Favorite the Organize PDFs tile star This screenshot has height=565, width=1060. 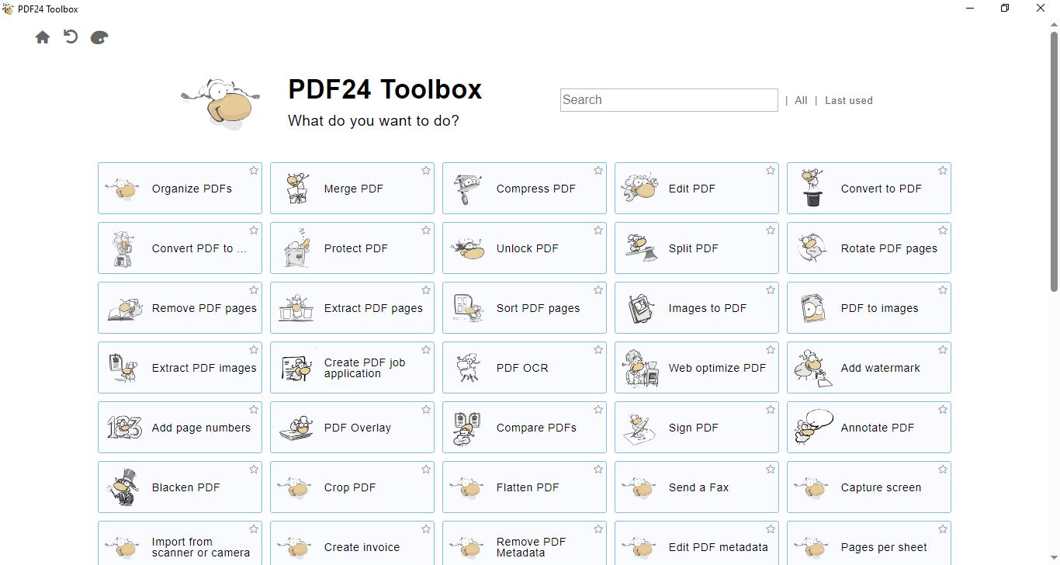click(254, 171)
